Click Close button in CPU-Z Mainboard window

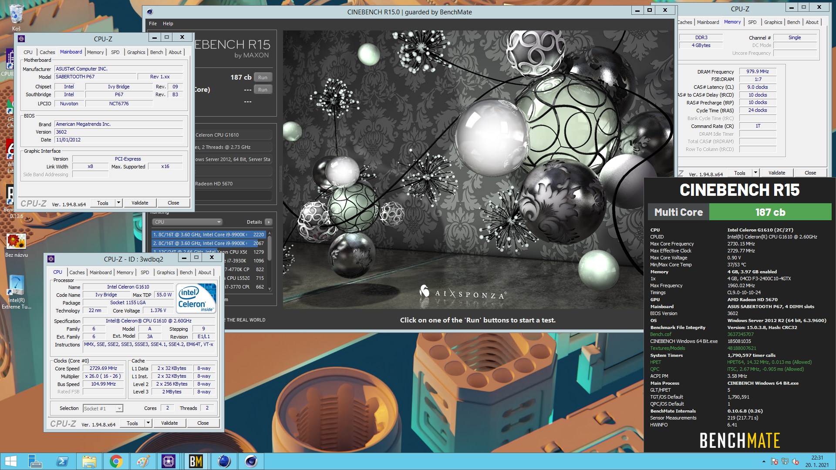tap(173, 203)
